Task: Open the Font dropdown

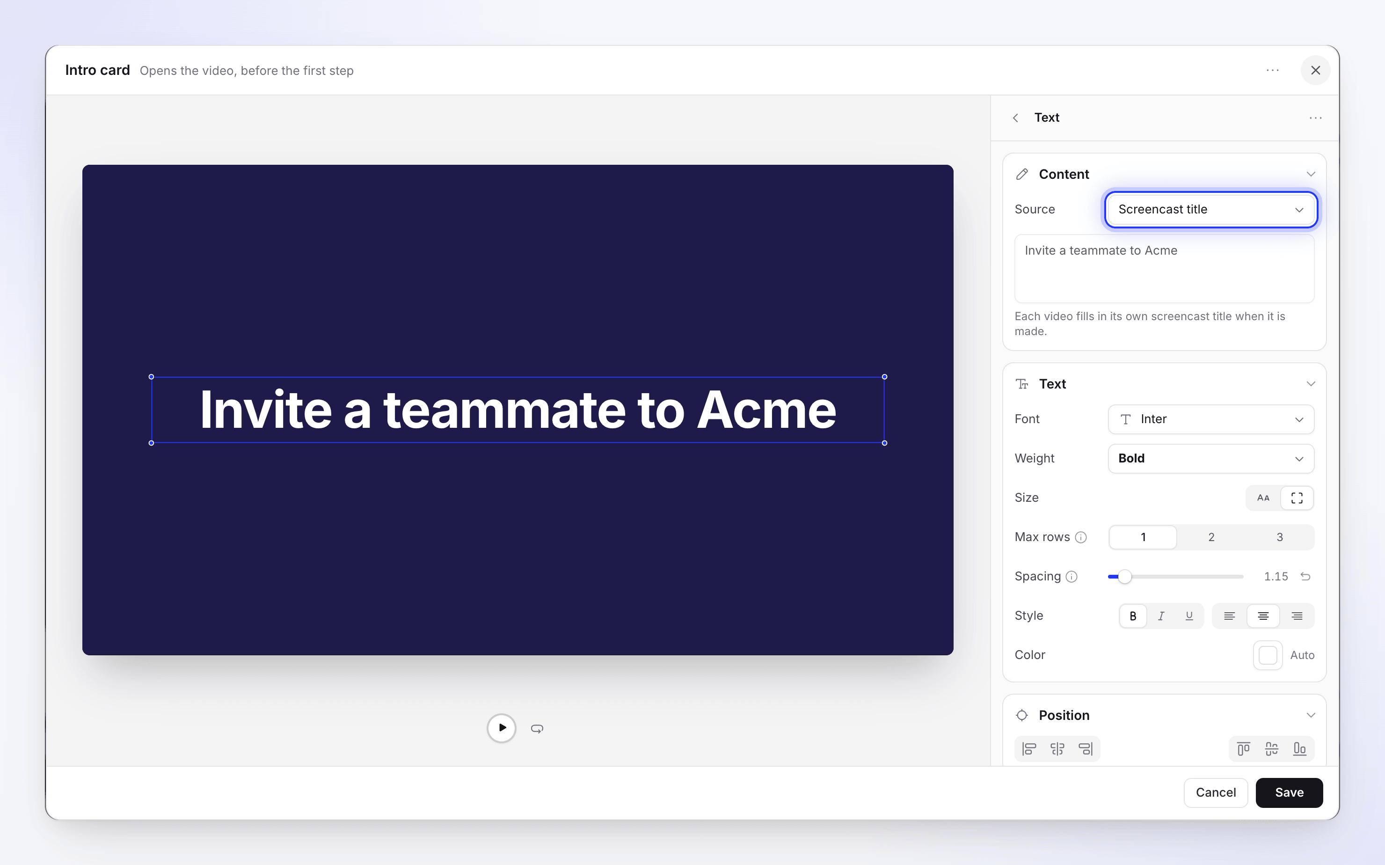Action: pyautogui.click(x=1211, y=419)
